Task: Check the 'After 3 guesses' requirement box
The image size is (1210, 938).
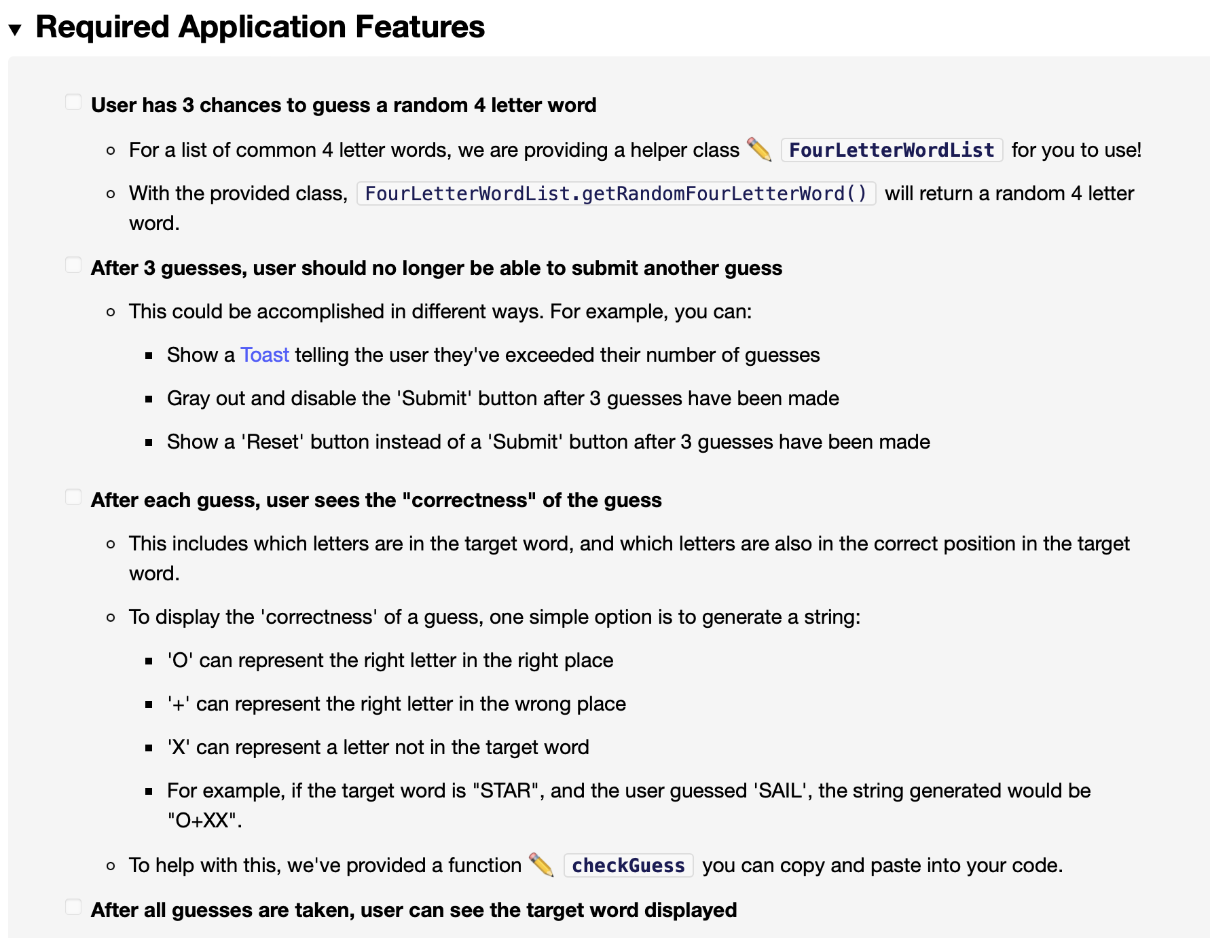Action: [73, 264]
